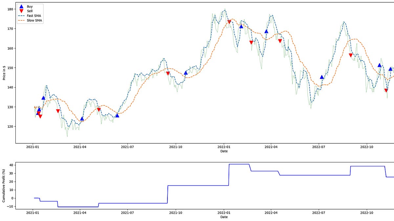Select the Buy marker at $147 after 2021-10
394x221 pixels.
coord(186,73)
